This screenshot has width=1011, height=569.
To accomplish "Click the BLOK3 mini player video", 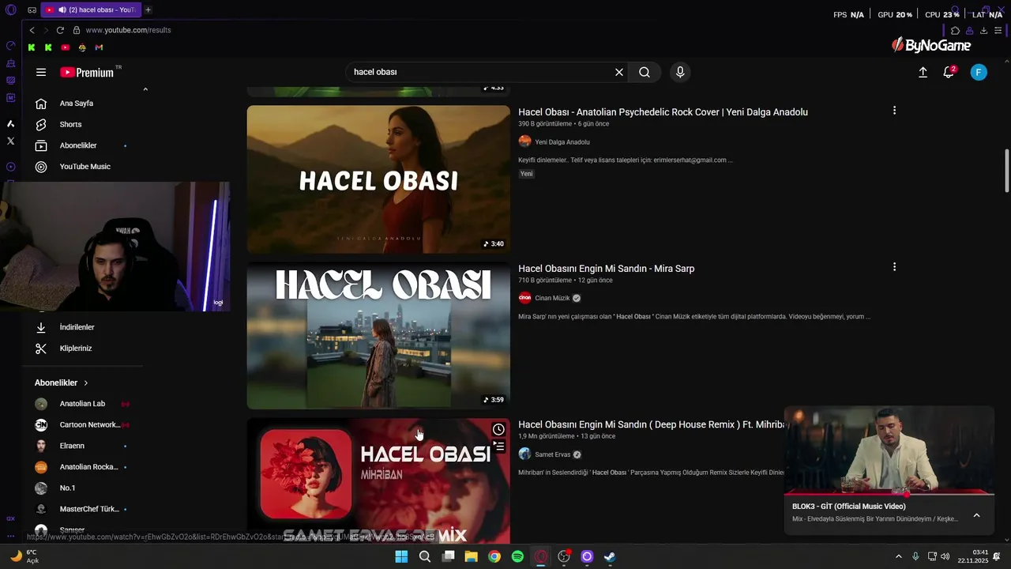I will pos(889,450).
